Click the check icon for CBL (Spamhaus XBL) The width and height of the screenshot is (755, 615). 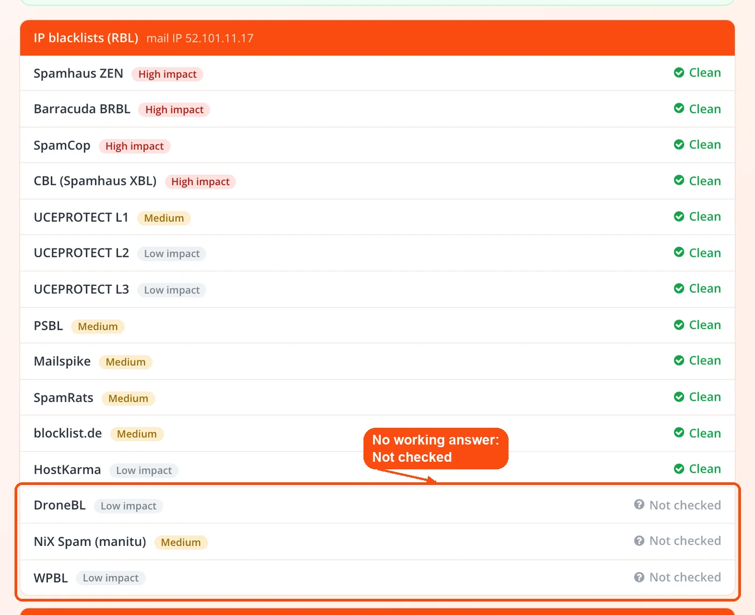click(679, 180)
